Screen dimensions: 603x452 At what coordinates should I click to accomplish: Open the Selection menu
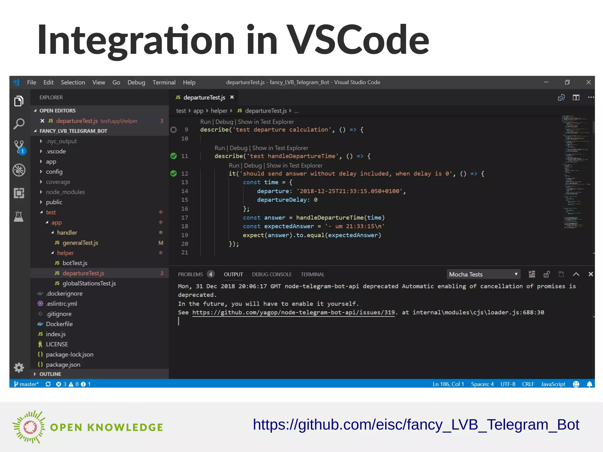(x=73, y=82)
